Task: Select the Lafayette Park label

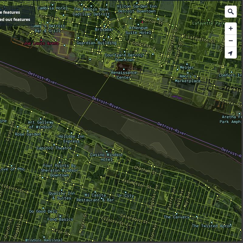Action: click(x=208, y=23)
